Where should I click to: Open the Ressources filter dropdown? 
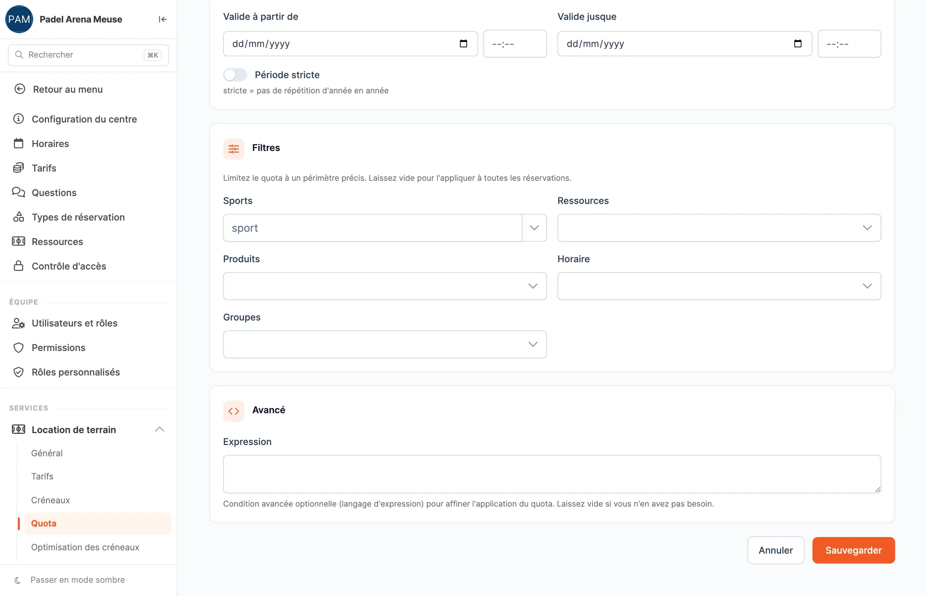(719, 228)
